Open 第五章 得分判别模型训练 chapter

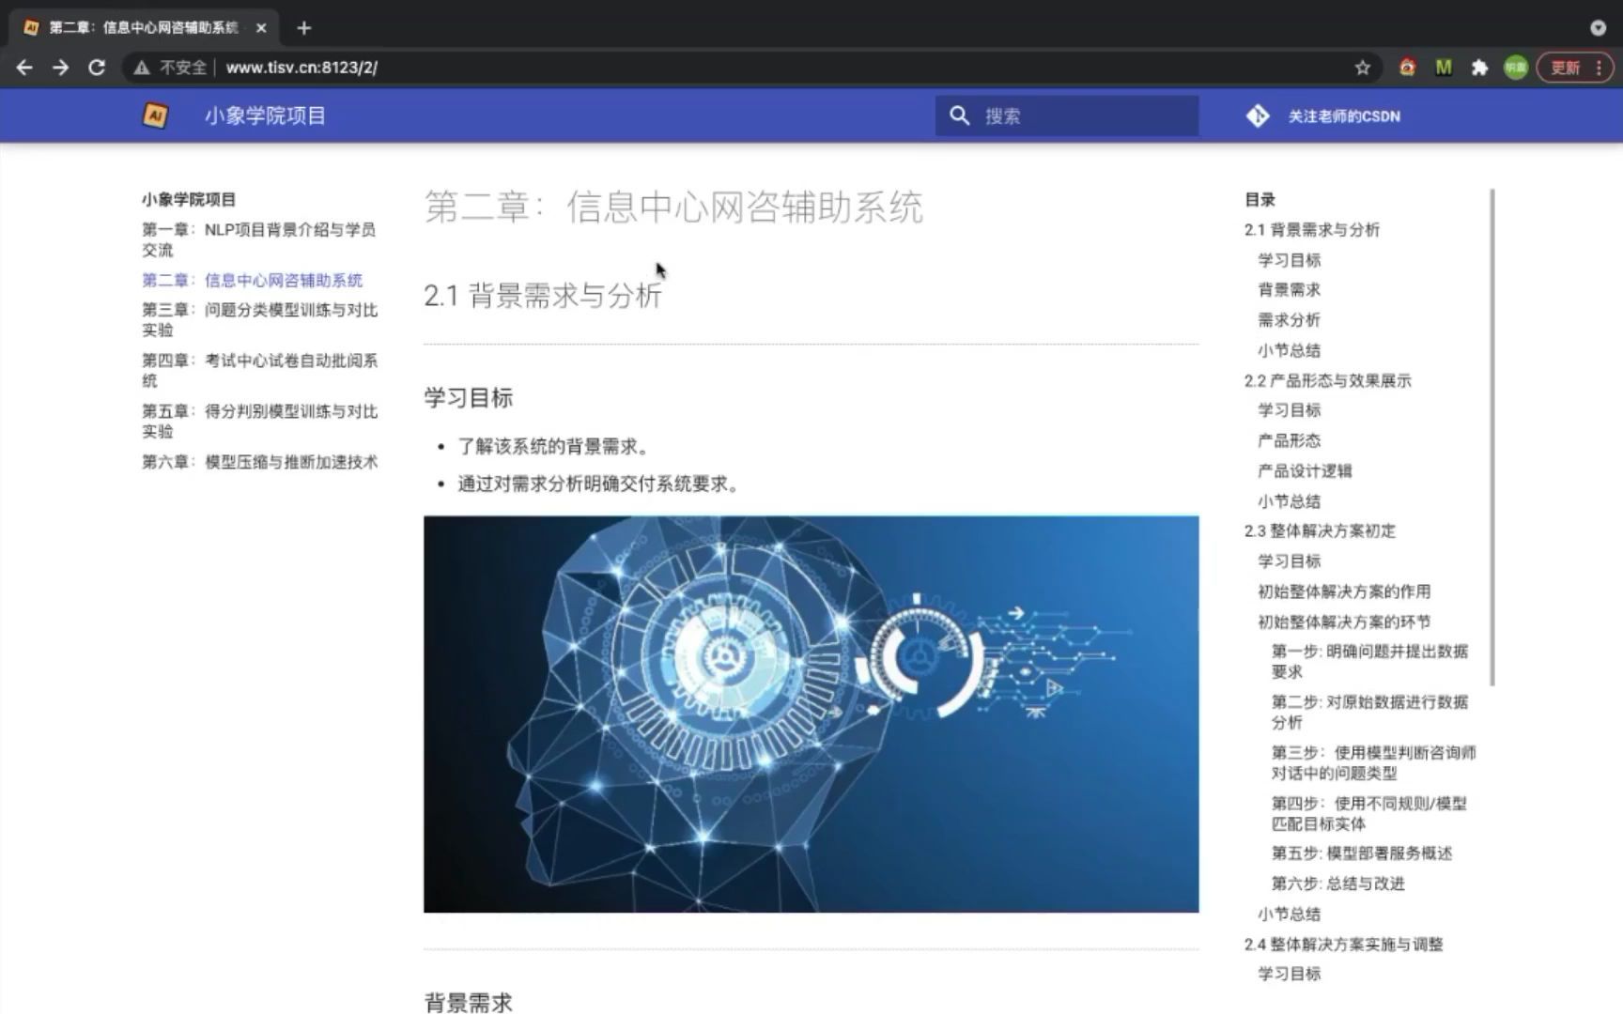259,421
